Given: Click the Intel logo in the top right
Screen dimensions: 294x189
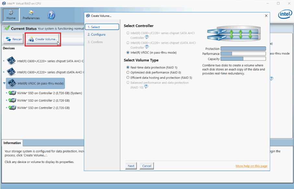Looking at the screenshot, I should coord(285,14).
